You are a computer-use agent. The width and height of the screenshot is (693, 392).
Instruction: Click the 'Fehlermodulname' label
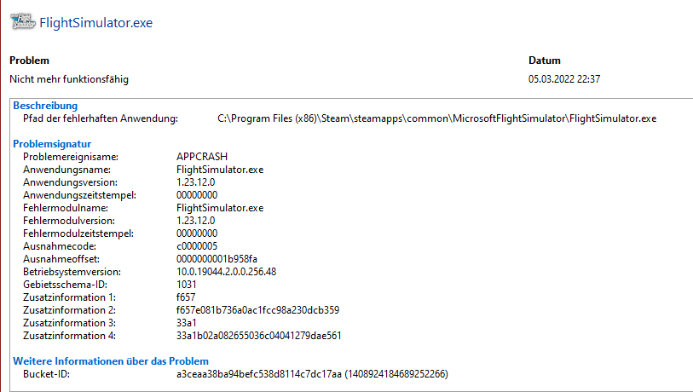click(x=66, y=208)
